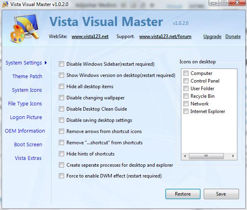The image size is (247, 210).
Task: Toggle Hide all desktop items
Action: [61, 87]
